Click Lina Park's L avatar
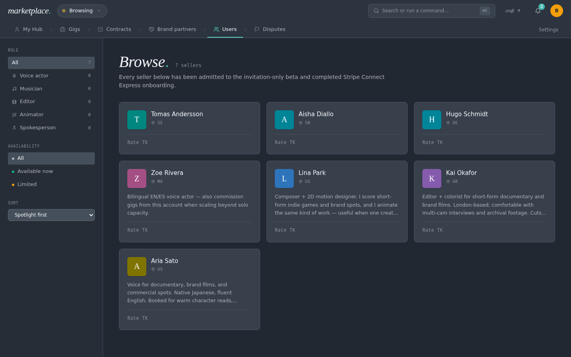The image size is (571, 357). point(284,178)
